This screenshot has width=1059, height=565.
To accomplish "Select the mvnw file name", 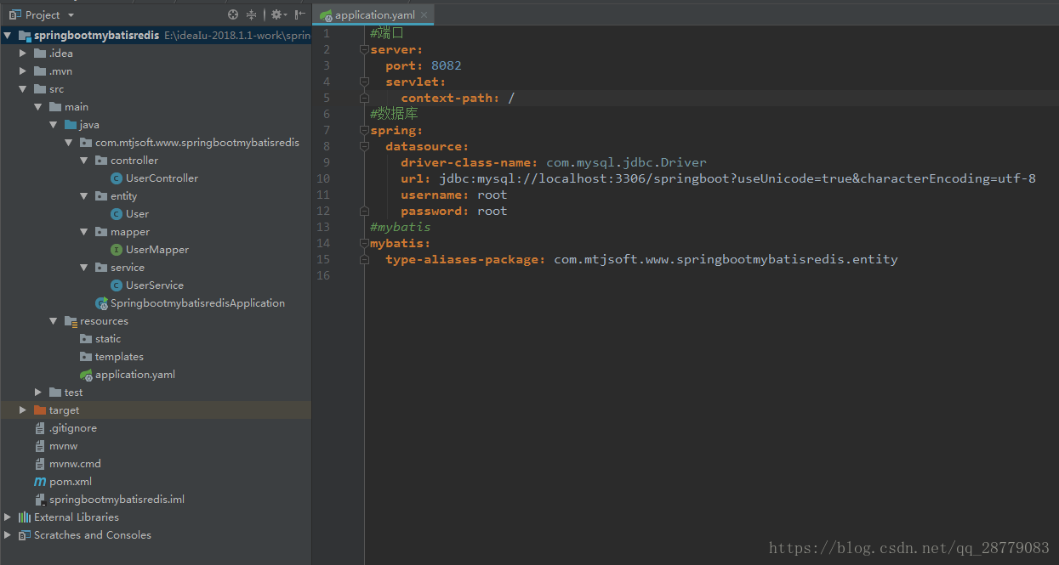I will pos(63,446).
